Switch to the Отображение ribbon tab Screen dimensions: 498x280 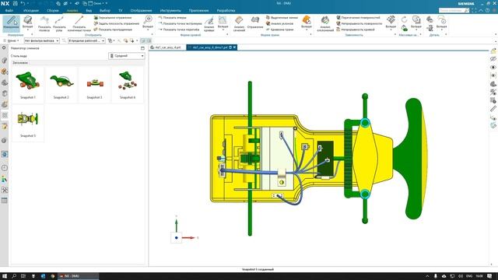pyautogui.click(x=141, y=10)
